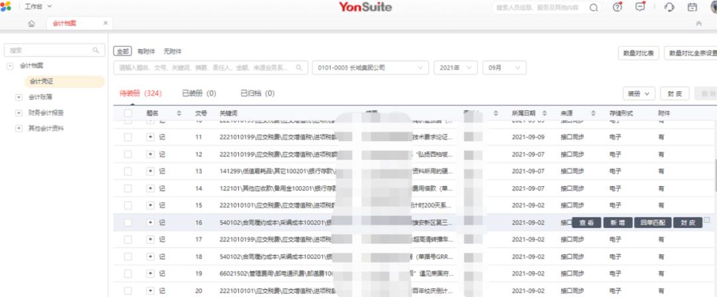Switch to the 已装册 (0) tab
The height and width of the screenshot is (297, 717).
199,93
